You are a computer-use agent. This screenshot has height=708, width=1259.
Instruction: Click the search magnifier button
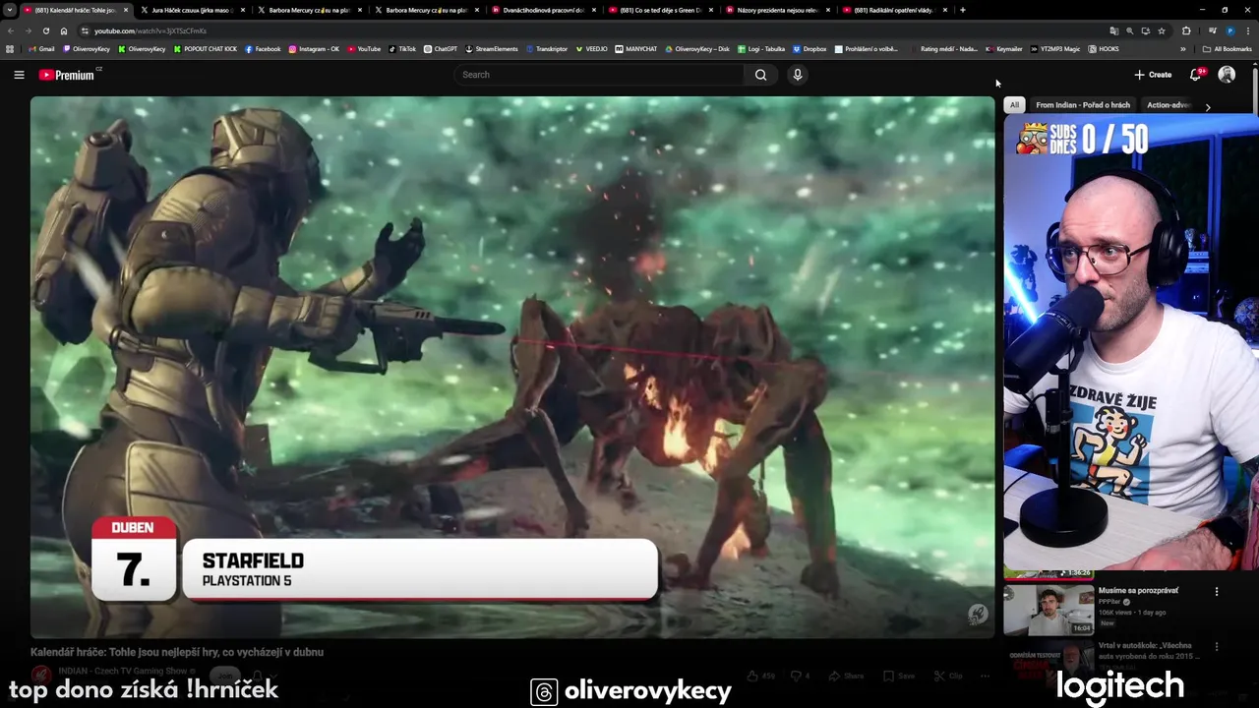click(x=760, y=75)
